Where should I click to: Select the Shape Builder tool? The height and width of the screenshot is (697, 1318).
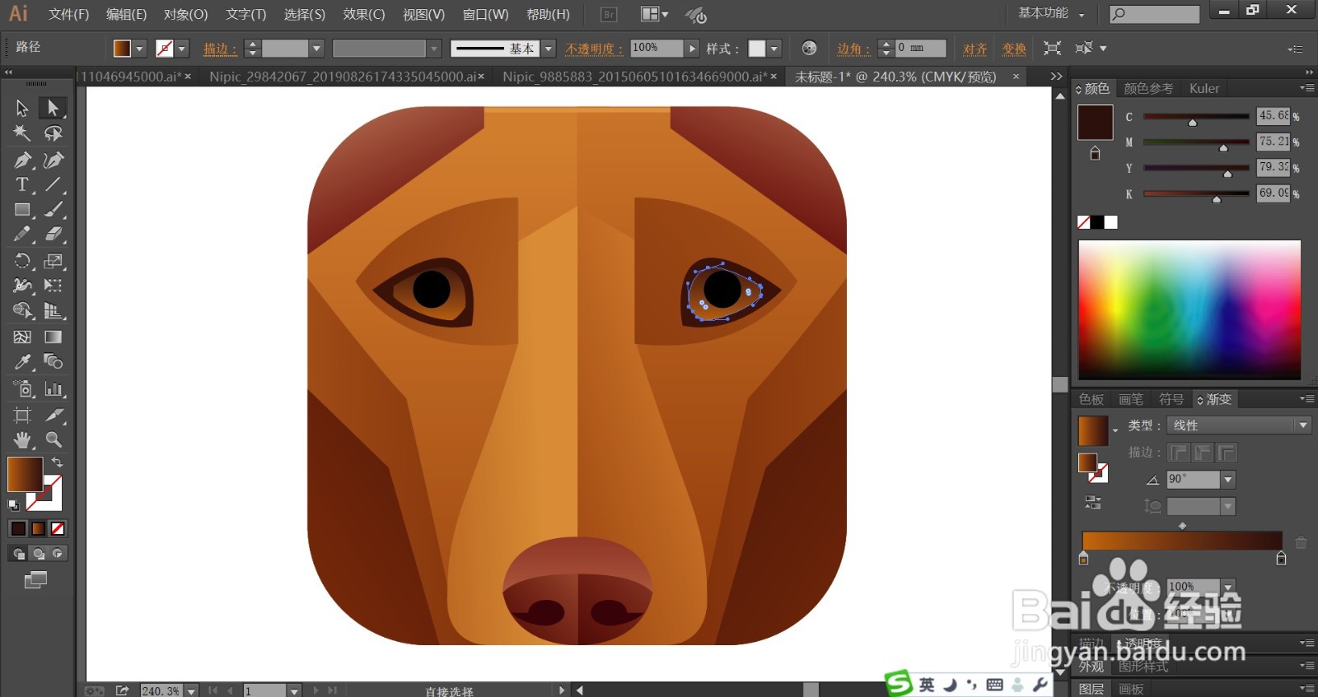point(22,310)
